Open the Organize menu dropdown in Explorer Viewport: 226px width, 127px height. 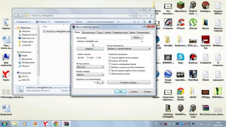(23, 22)
